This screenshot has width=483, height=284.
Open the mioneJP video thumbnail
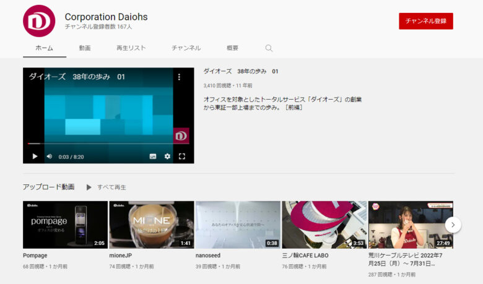pyautogui.click(x=152, y=225)
